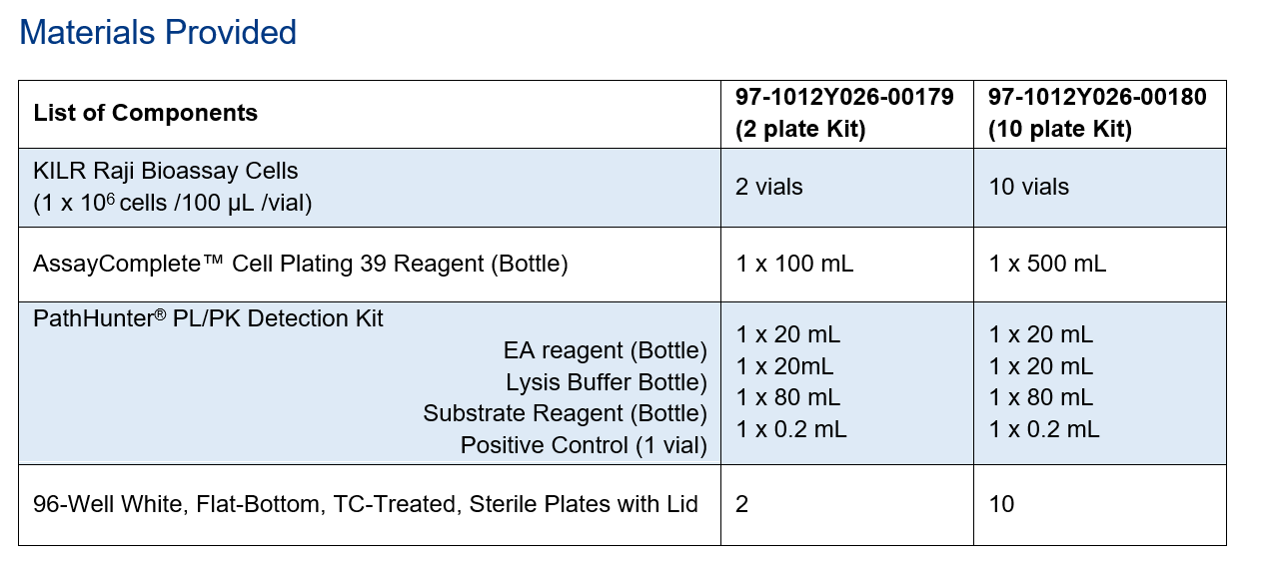Image resolution: width=1275 pixels, height=568 pixels.
Task: Select the 96-Well White Sterile Plates row label
Action: point(366,505)
